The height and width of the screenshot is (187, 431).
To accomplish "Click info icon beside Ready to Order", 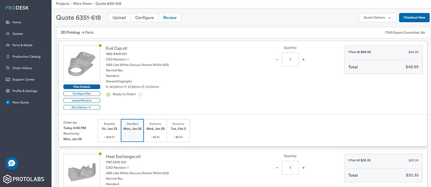I will click(141, 94).
